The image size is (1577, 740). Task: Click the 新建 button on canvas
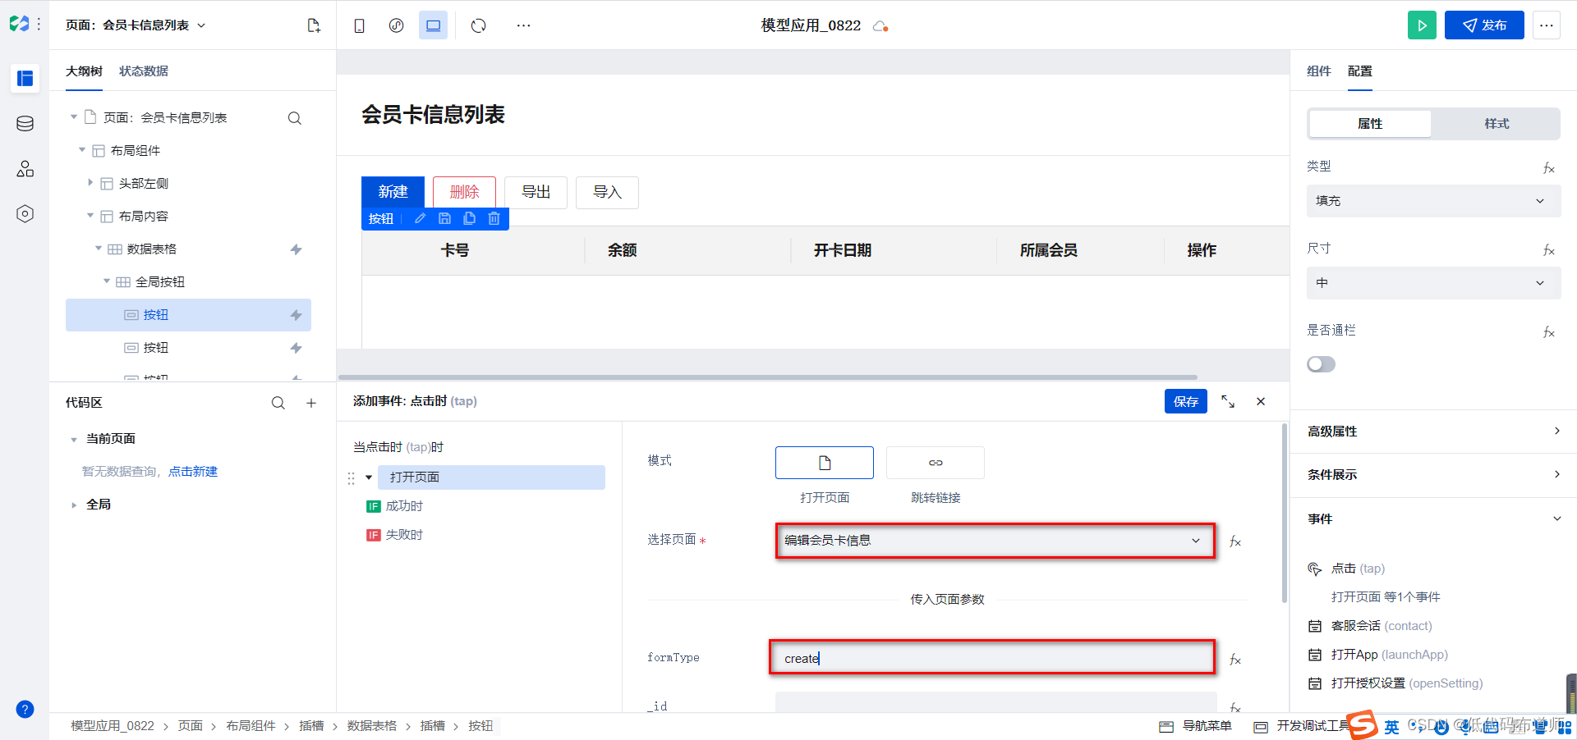[x=393, y=192]
